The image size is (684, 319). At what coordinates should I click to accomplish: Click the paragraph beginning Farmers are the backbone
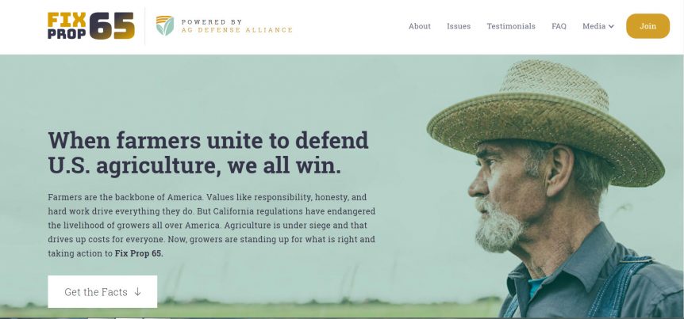tap(212, 225)
